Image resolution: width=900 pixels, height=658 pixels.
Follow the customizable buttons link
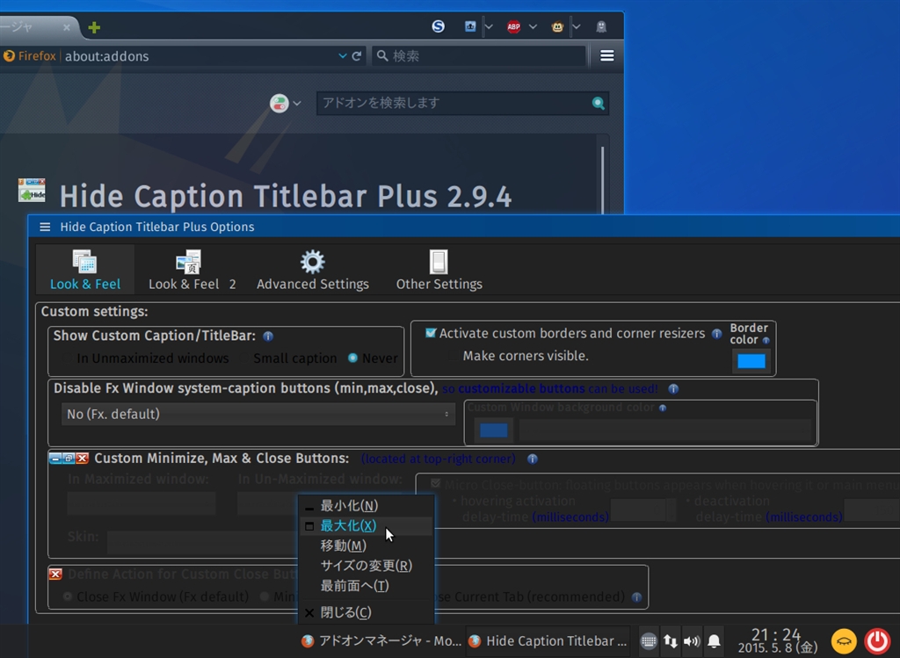click(x=521, y=389)
